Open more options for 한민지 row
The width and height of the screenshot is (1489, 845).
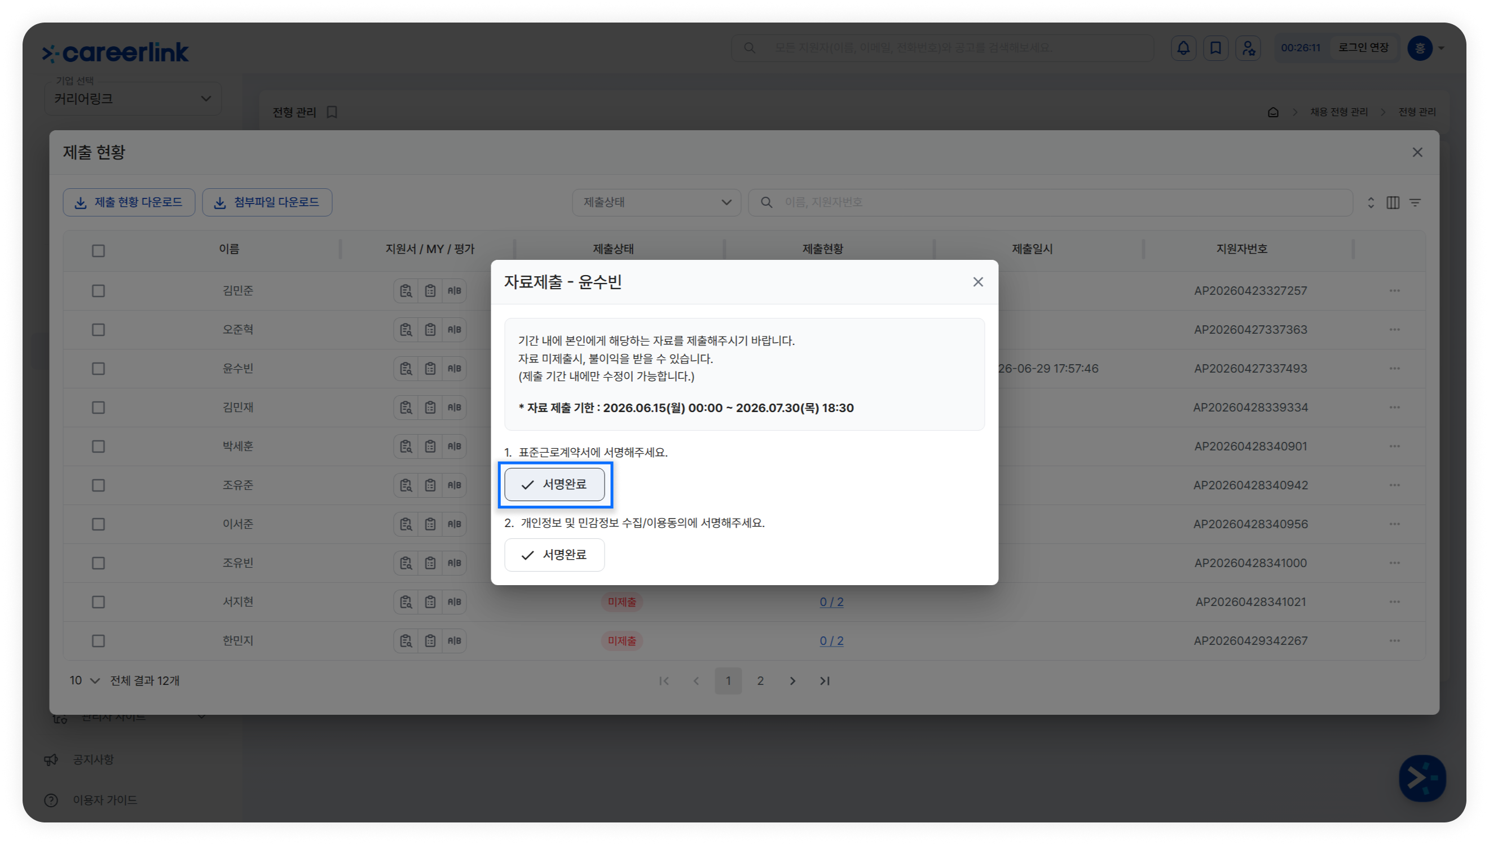[1394, 641]
